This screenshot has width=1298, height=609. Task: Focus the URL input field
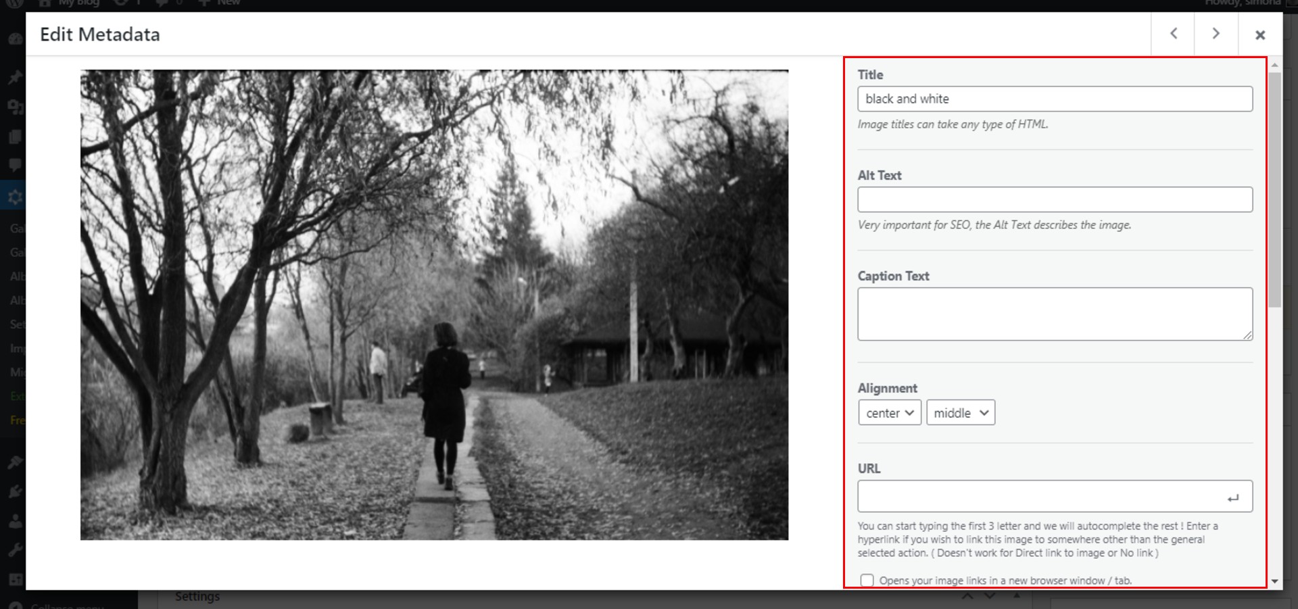(x=1055, y=496)
